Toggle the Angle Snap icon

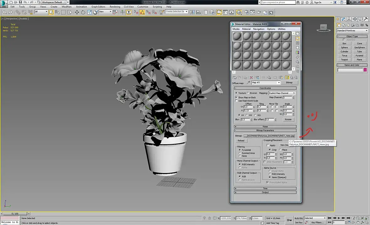[x=142, y=12]
